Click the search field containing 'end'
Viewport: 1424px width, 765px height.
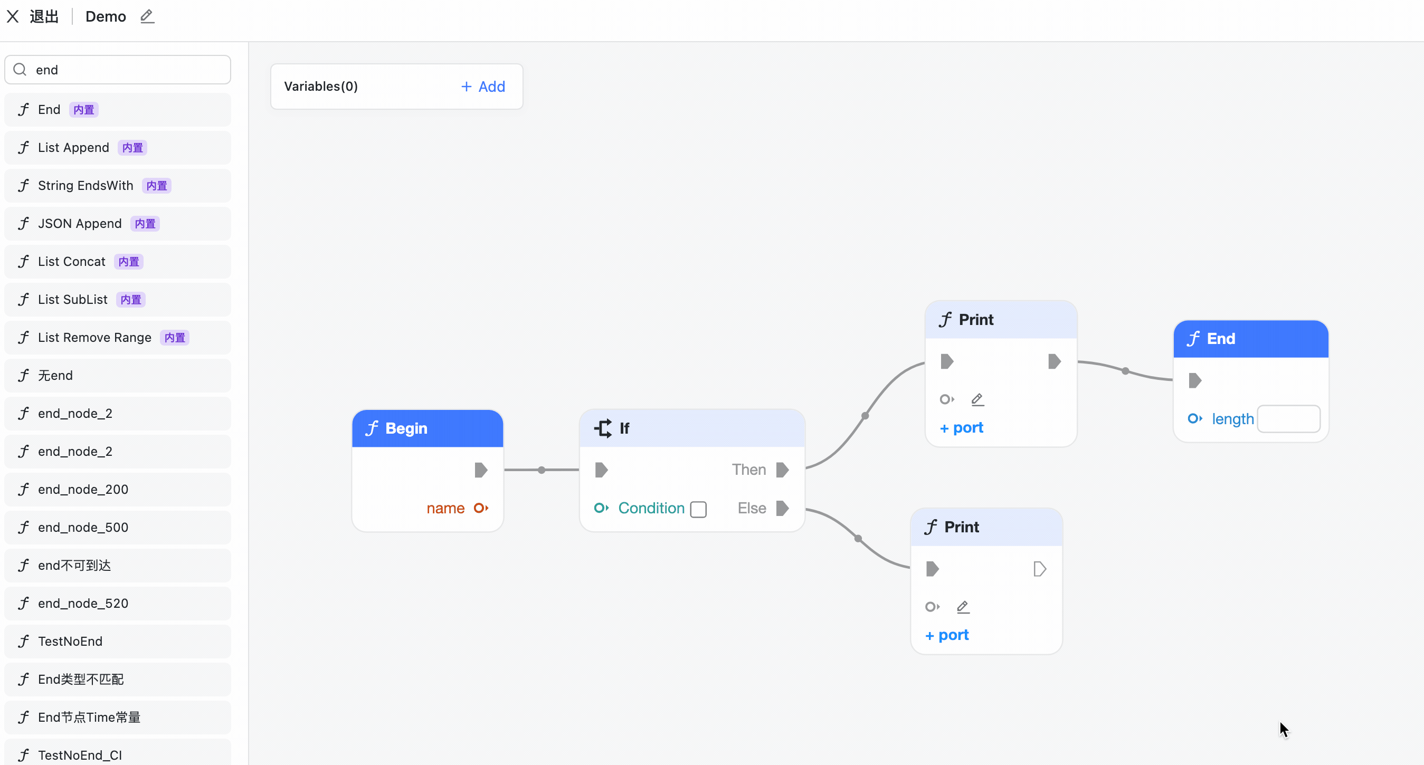pyautogui.click(x=118, y=70)
